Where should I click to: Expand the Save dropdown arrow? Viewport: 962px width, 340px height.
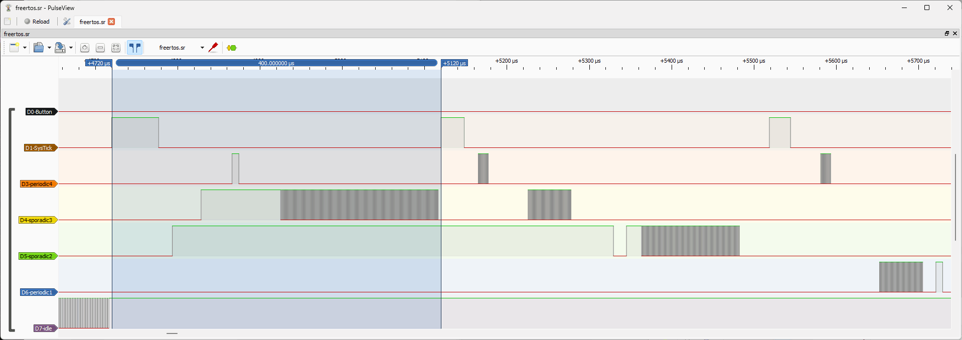pos(71,48)
